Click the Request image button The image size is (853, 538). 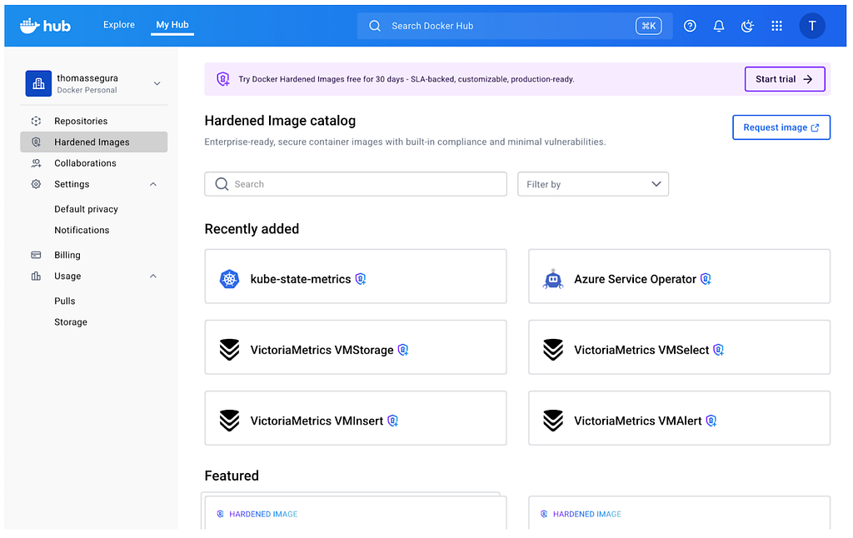(x=781, y=127)
